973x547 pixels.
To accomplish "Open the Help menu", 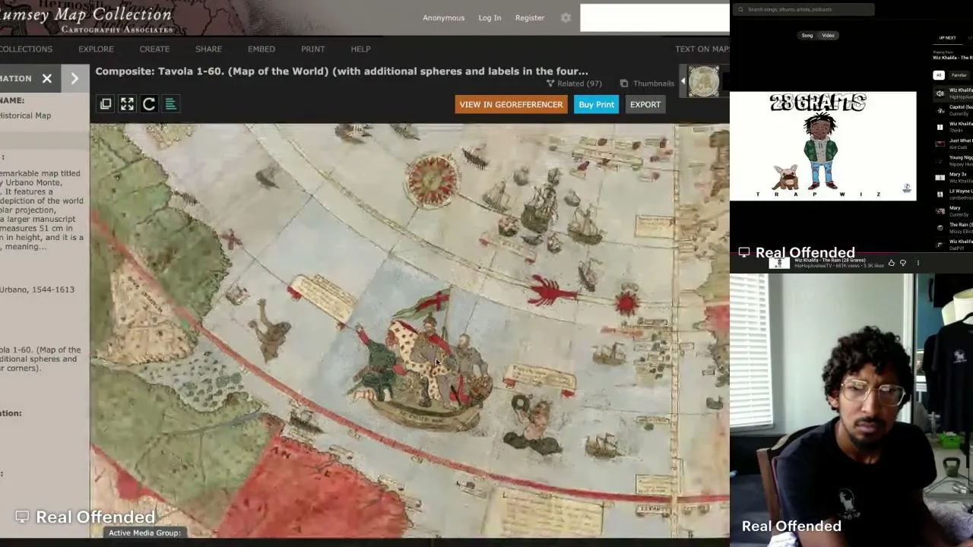I will pyautogui.click(x=360, y=49).
